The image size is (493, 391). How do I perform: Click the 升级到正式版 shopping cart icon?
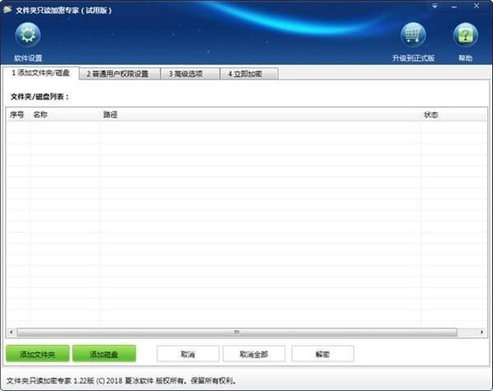(413, 34)
